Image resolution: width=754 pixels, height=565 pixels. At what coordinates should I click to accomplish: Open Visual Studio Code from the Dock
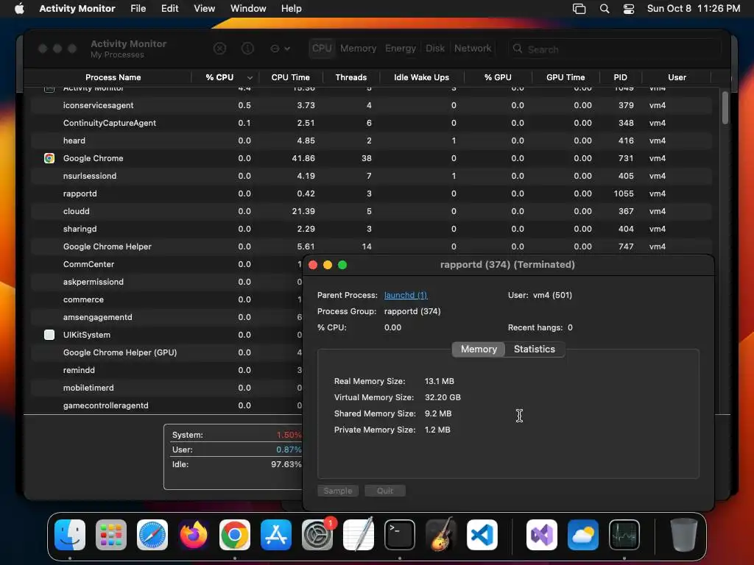pos(482,535)
